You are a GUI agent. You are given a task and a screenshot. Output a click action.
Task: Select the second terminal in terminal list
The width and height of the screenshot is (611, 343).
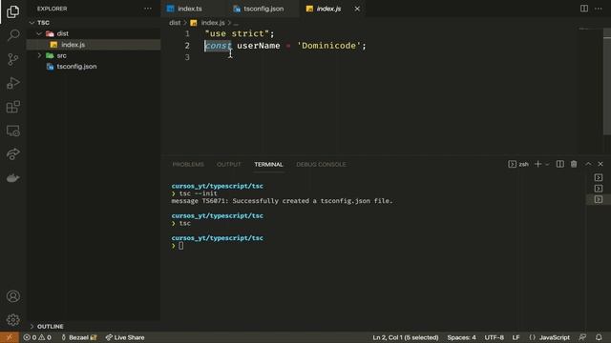coord(599,189)
